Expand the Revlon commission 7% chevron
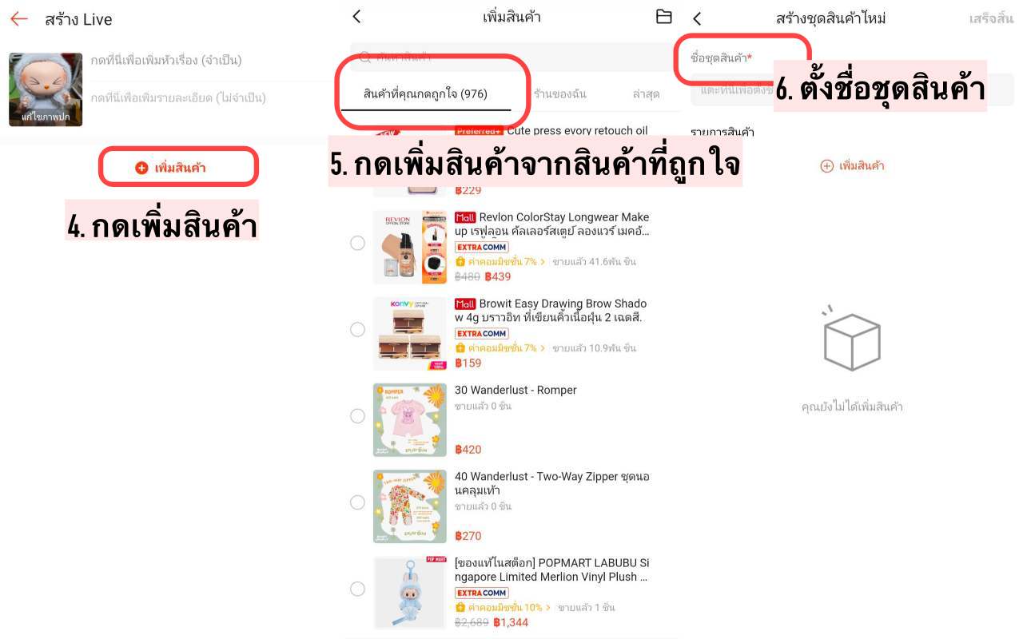The image size is (1023, 639). click(543, 262)
